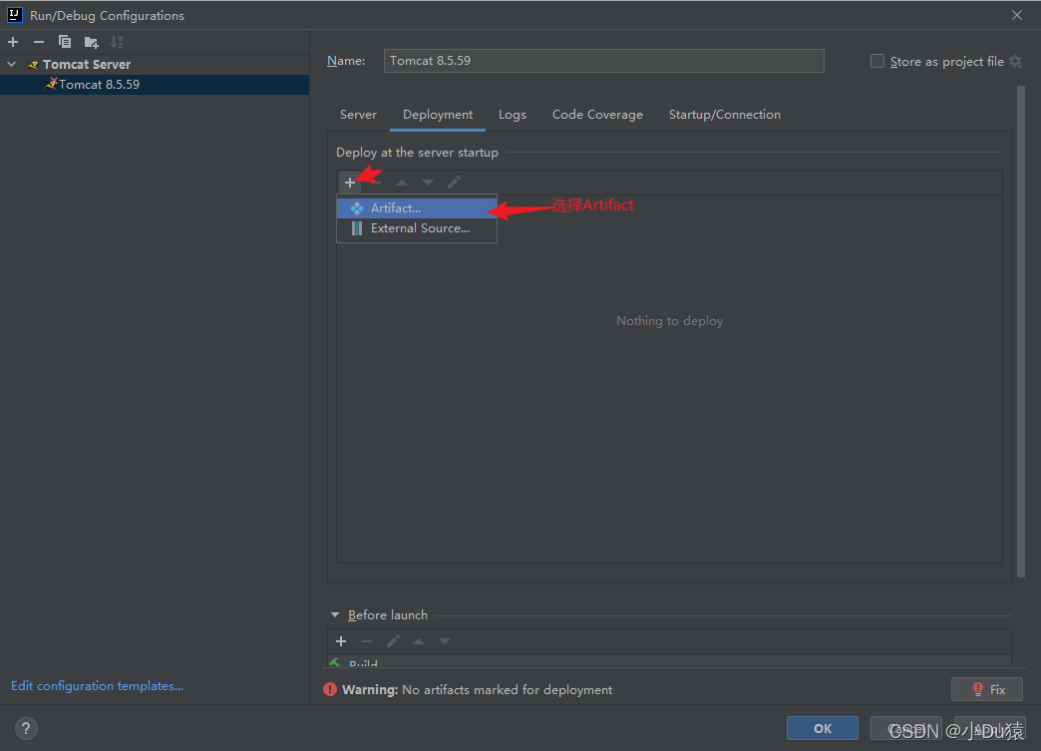Move deployment down arrow icon

pyautogui.click(x=428, y=183)
